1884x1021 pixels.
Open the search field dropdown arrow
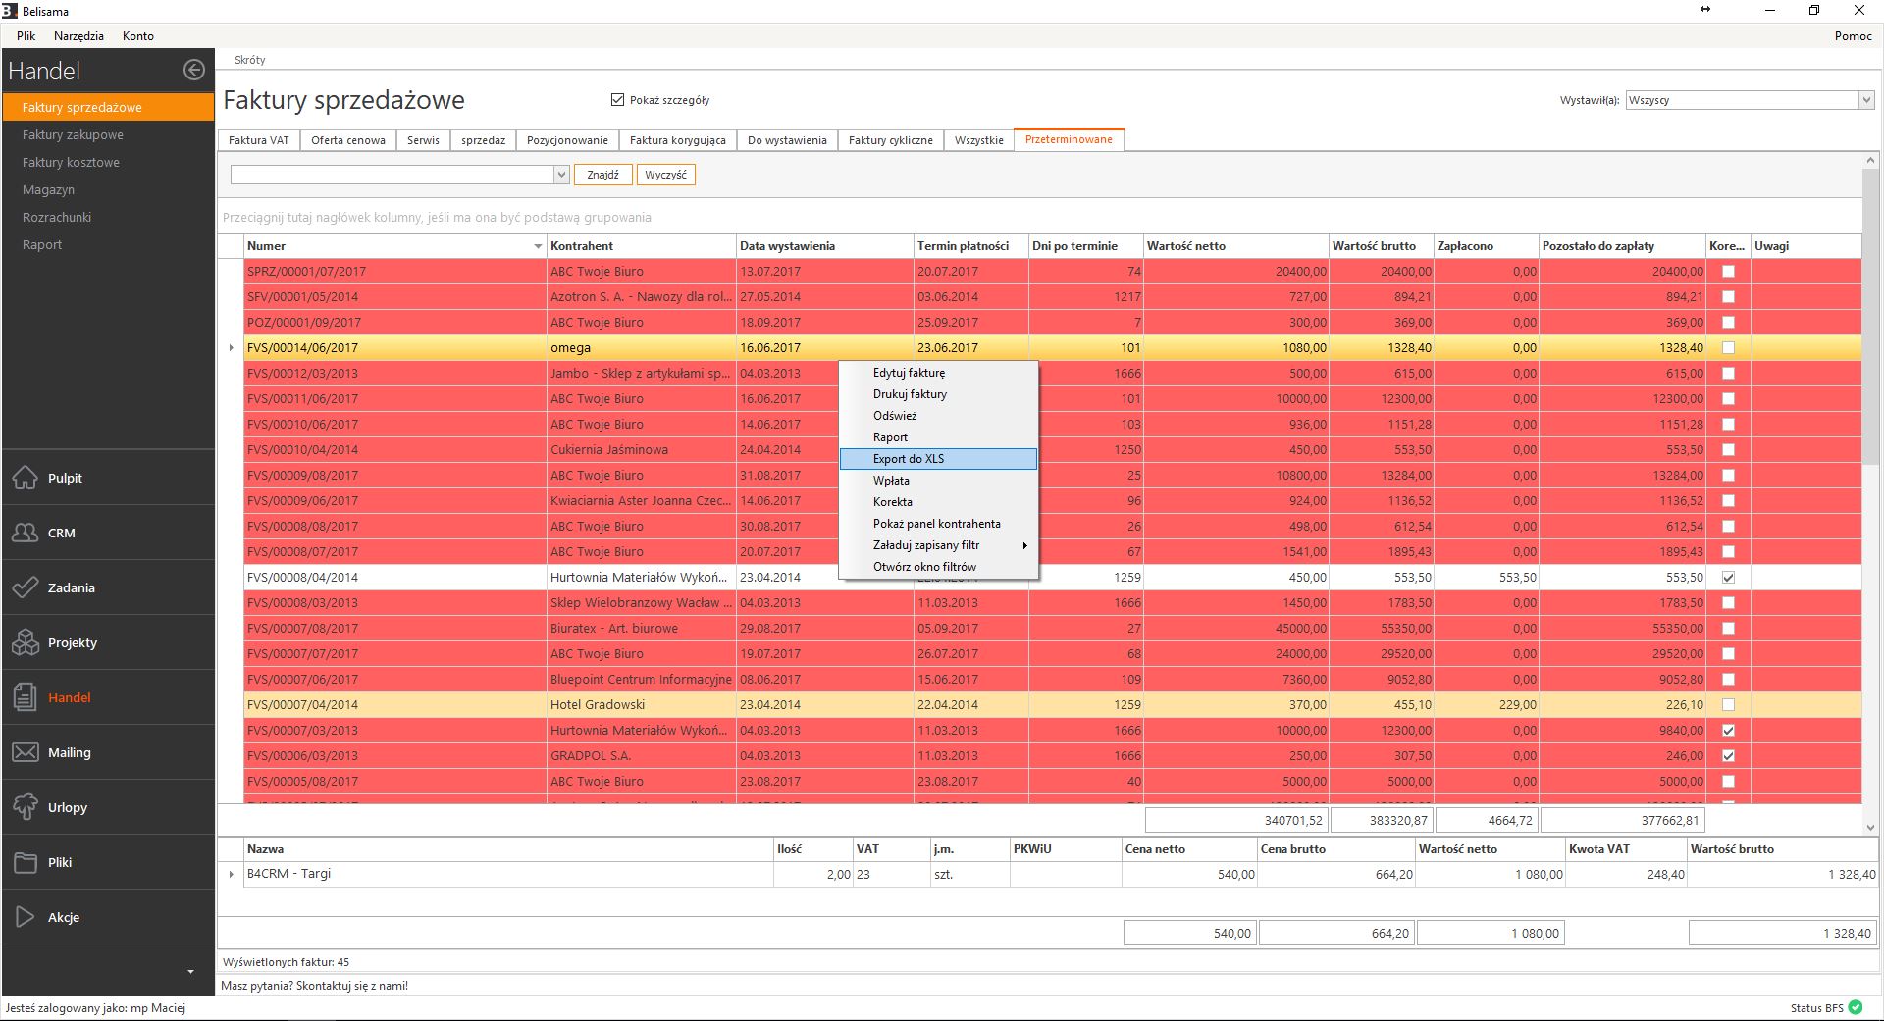coord(561,175)
